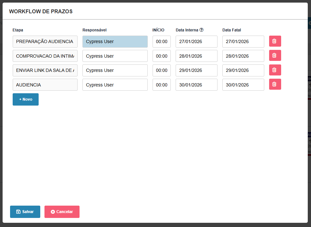This screenshot has height=227, width=311.
Task: Click INÍCIO time field in AUDIENCIA row
Action: tap(161, 85)
